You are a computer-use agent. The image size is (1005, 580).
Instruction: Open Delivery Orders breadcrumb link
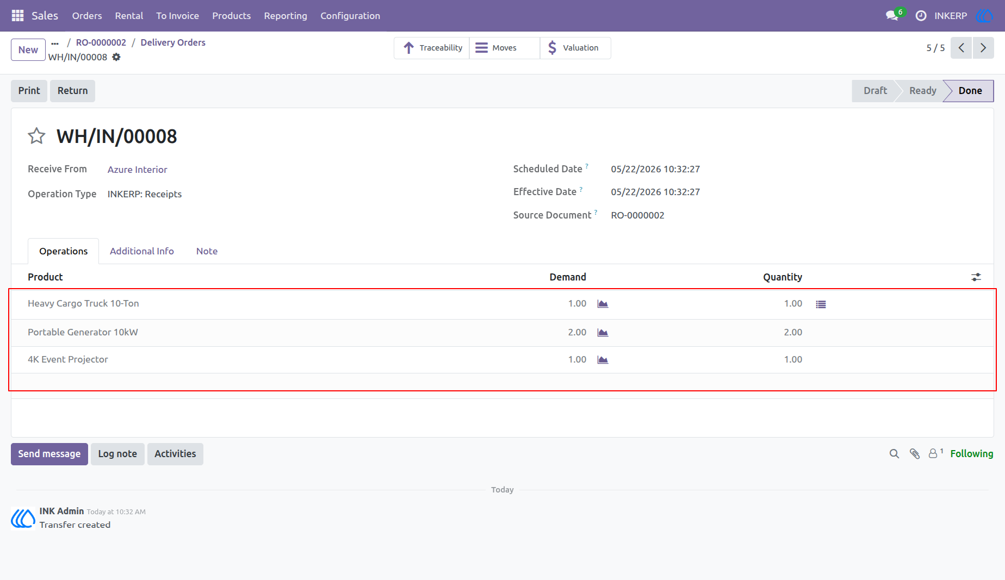pos(173,42)
